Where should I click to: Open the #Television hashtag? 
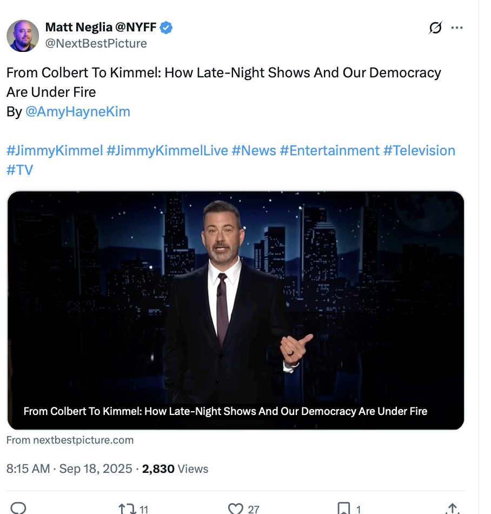419,150
